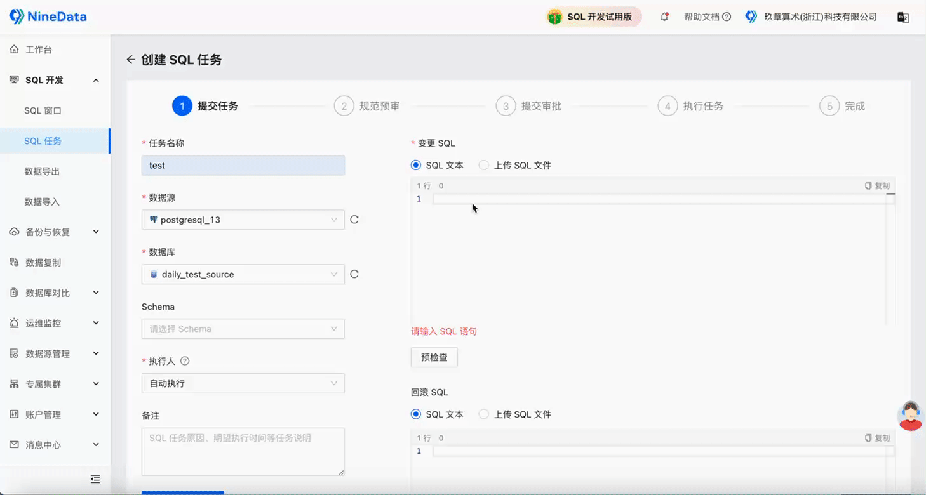Open the 执行人 自动执行 dropdown

click(243, 383)
